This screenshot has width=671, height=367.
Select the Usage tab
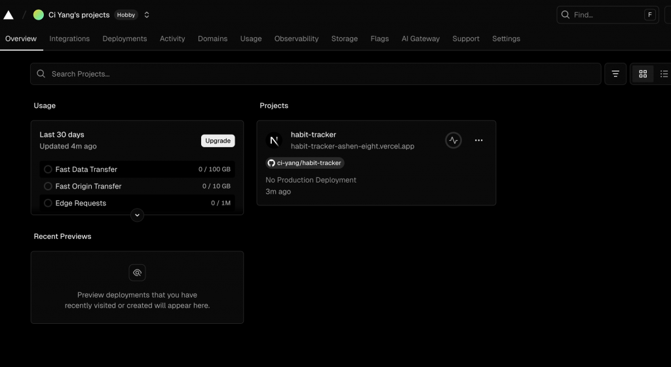(x=251, y=39)
